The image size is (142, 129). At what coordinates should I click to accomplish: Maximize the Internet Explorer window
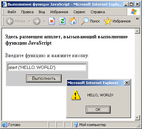[x=131, y=4]
